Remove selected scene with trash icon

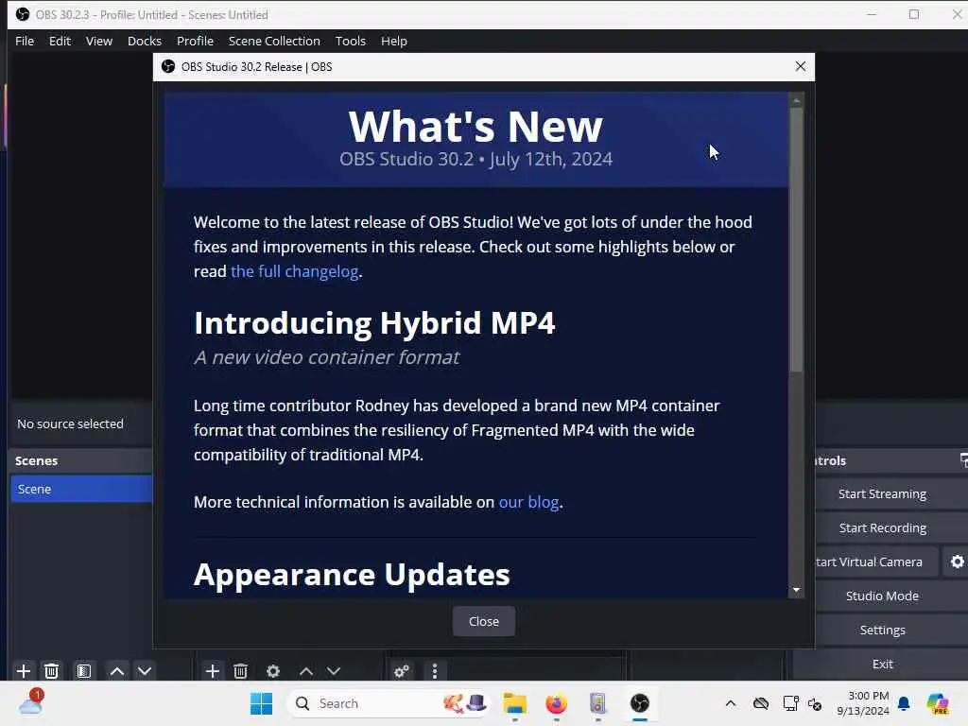point(52,670)
